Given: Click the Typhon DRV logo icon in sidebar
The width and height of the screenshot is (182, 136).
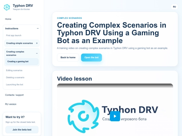Looking at the screenshot, I should point(7,7).
